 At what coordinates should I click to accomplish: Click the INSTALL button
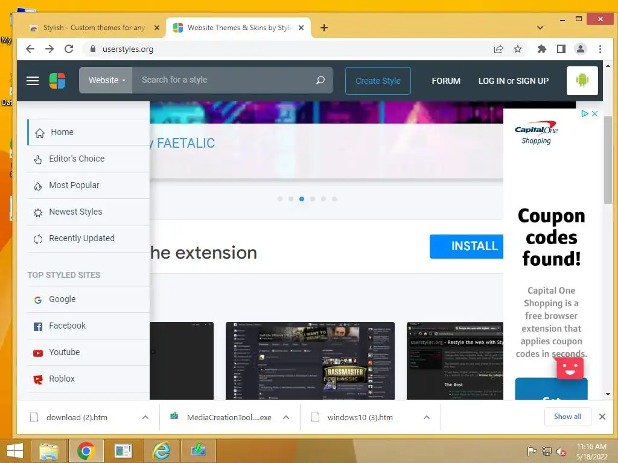[x=467, y=247]
